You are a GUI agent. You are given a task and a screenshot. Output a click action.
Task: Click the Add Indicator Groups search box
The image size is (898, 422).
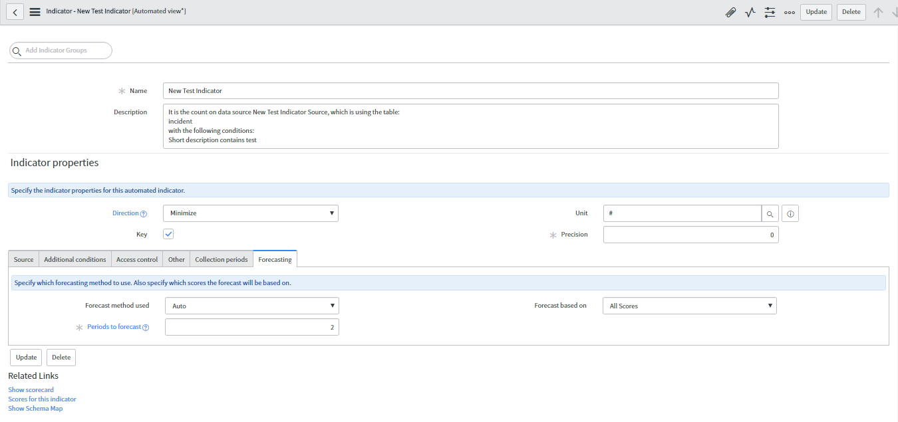[61, 51]
